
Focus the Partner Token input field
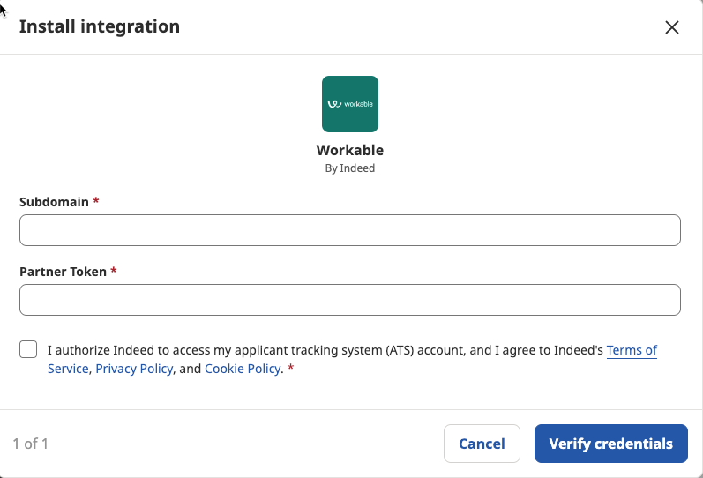pos(350,300)
